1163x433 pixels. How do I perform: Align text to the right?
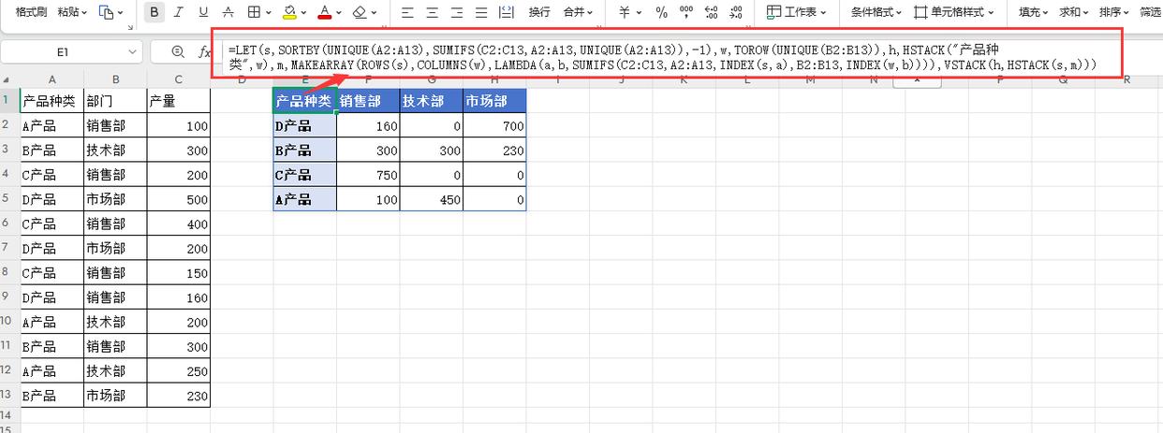pyautogui.click(x=456, y=12)
